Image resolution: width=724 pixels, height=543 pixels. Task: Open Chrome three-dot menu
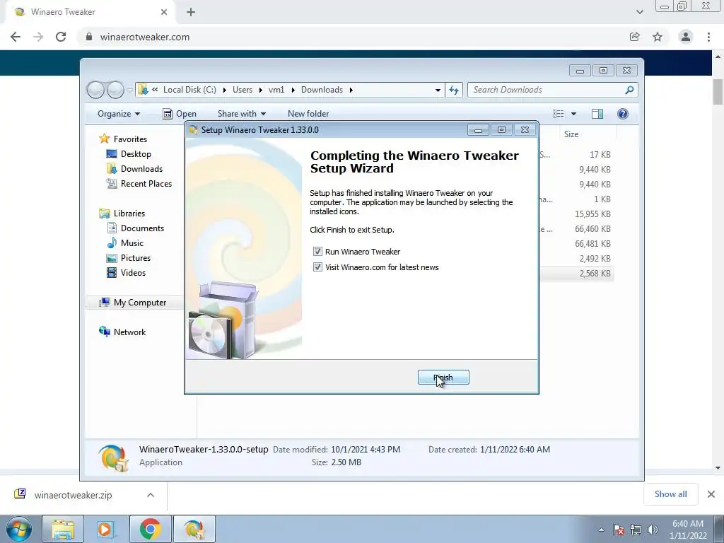(708, 37)
